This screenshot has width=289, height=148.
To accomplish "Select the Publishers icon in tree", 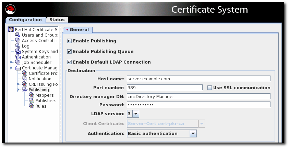I will 31,101.
